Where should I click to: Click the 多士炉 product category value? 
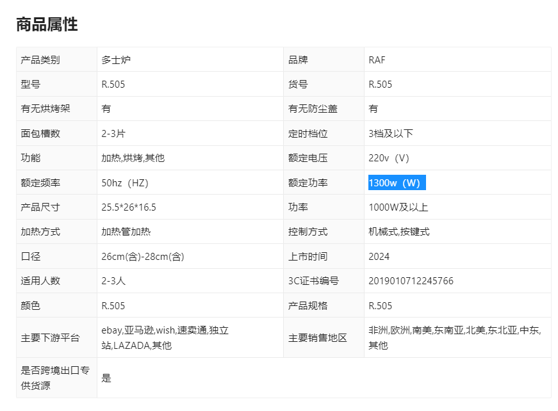[x=116, y=60]
